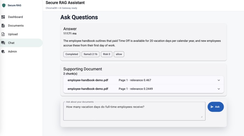Click the 2 chunk(s) count
This screenshot has width=244, height=136.
[70, 74]
